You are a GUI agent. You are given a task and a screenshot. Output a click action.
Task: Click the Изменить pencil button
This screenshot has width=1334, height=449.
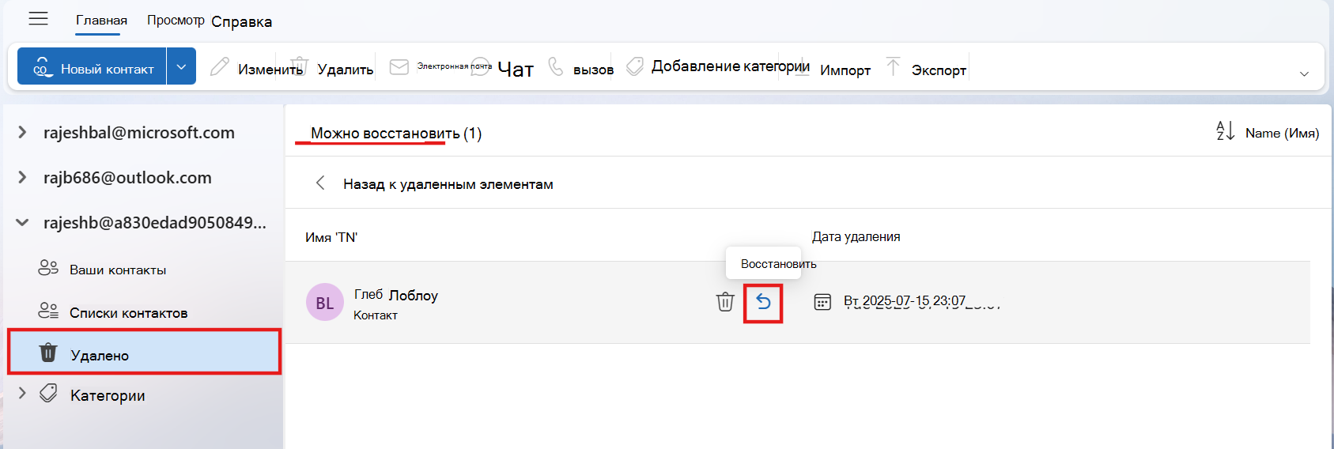tap(256, 69)
